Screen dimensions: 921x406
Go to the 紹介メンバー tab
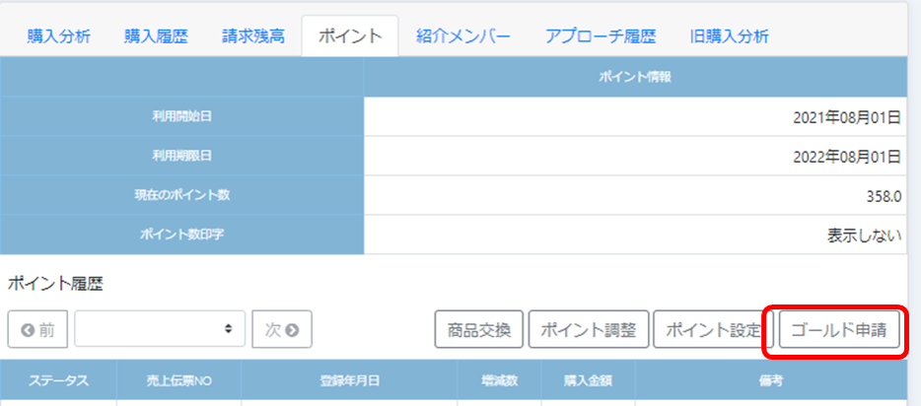point(463,36)
